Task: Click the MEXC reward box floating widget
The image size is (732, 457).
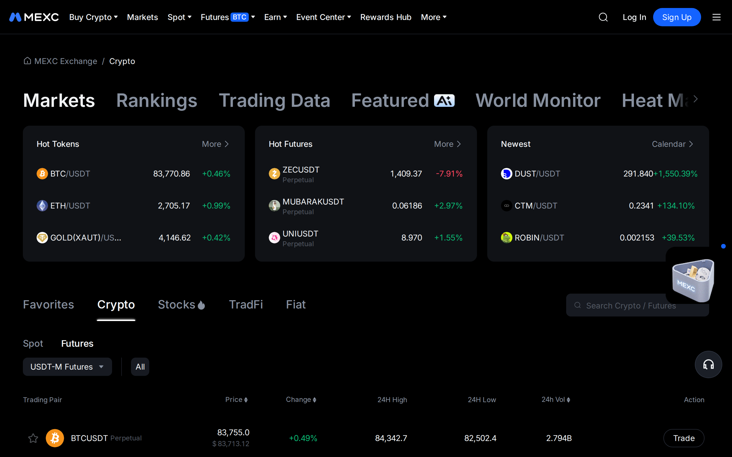Action: click(693, 280)
